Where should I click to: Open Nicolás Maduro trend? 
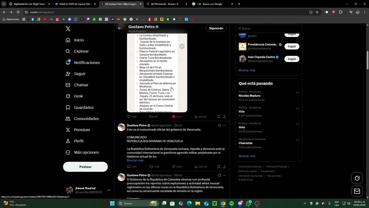[249, 96]
